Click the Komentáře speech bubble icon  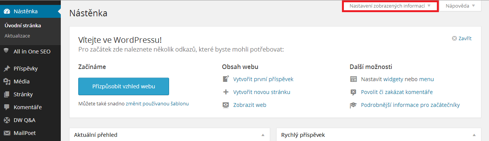tap(7, 107)
